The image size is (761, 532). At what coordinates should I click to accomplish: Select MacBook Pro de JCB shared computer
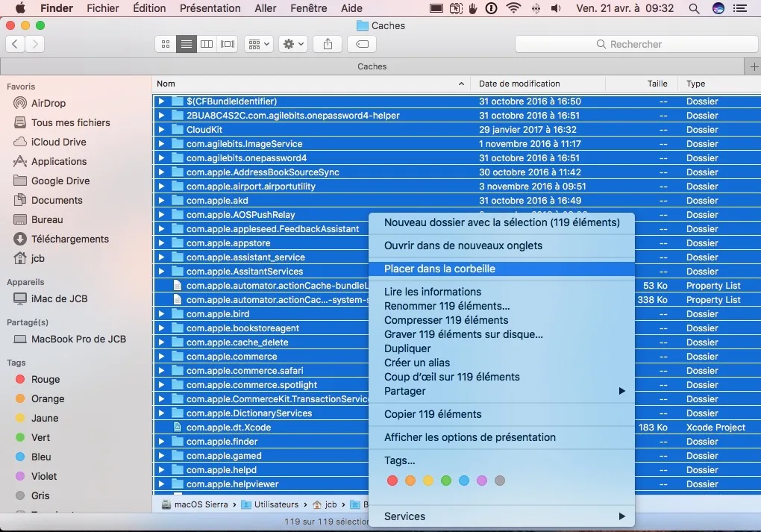[70, 339]
